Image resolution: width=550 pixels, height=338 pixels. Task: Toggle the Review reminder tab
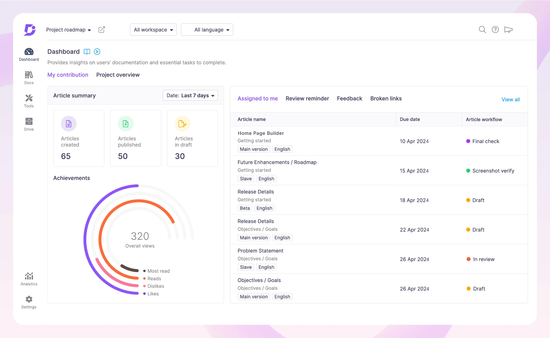pos(307,98)
